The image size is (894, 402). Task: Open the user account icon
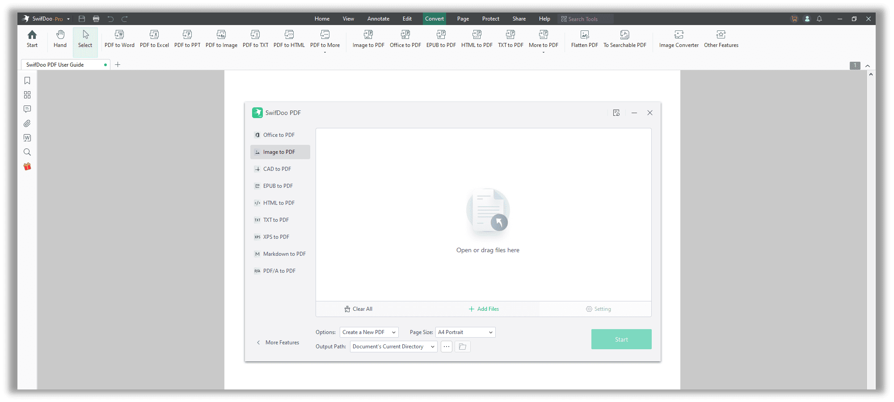click(807, 19)
